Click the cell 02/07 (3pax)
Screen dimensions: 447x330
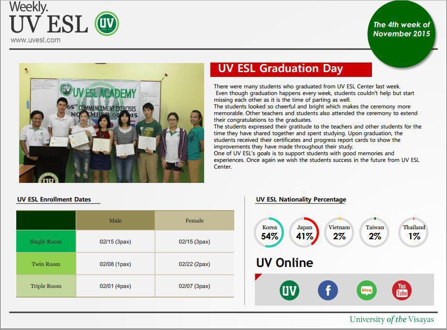[195, 286]
